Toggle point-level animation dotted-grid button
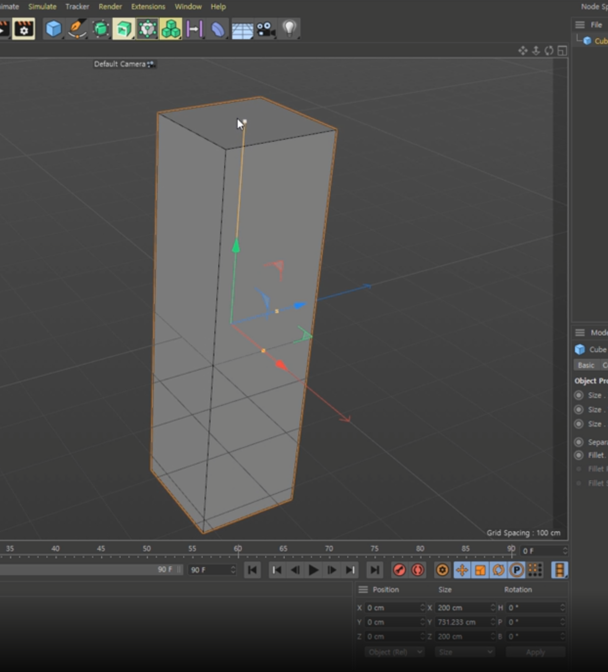The image size is (608, 672). tap(535, 570)
